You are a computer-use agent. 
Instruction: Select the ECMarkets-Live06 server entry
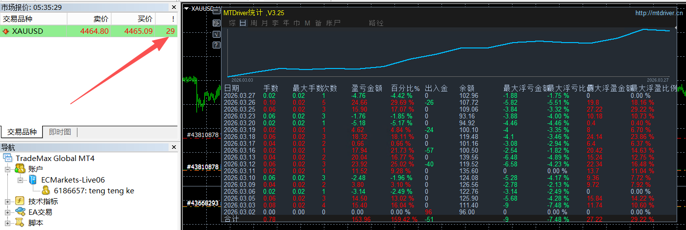tap(73, 180)
